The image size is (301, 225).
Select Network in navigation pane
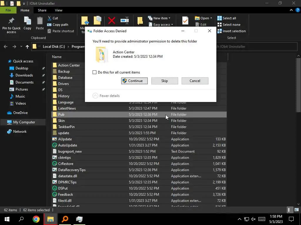point(20,132)
